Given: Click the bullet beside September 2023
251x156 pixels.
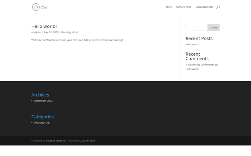Looking at the screenshot, I should pos(32,101).
